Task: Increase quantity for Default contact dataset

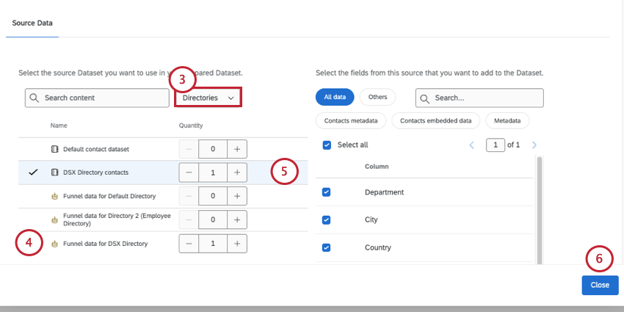Action: (237, 149)
